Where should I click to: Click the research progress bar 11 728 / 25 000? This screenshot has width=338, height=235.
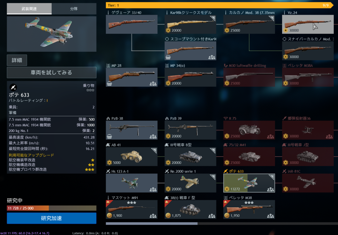pos(51,208)
